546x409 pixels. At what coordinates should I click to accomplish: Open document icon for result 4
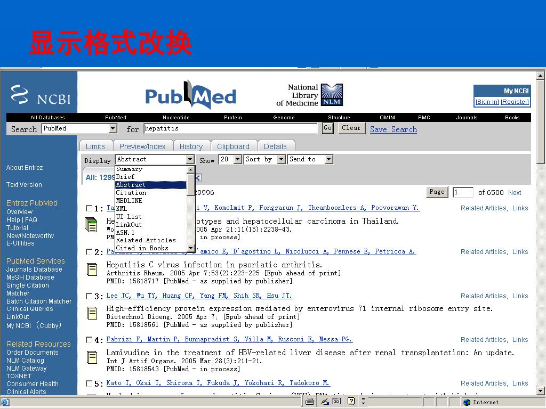pyautogui.click(x=92, y=357)
